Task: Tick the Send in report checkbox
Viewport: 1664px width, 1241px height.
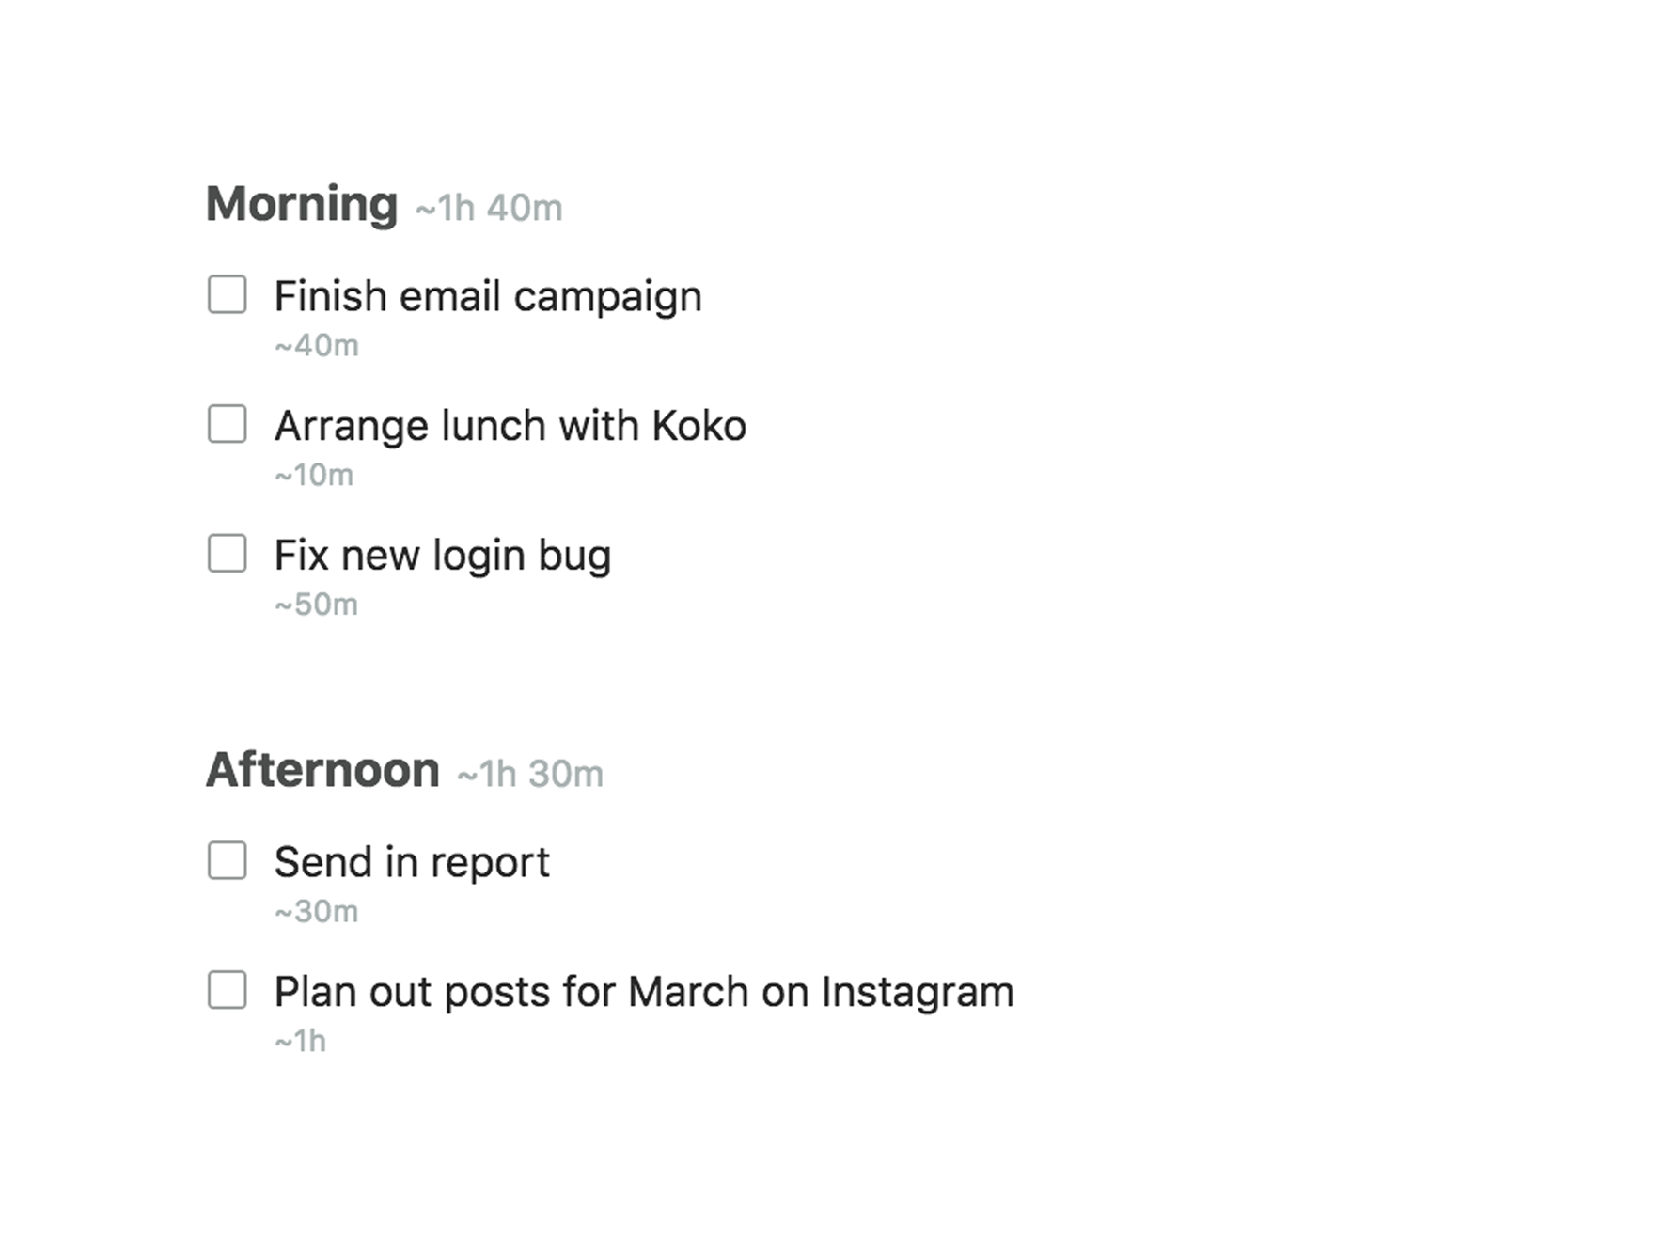Action: point(227,860)
